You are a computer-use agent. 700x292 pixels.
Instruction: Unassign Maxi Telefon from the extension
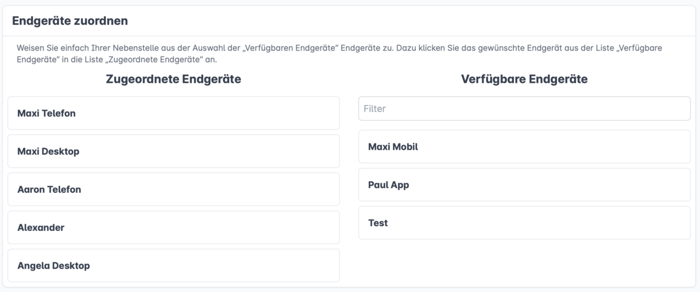(x=173, y=113)
